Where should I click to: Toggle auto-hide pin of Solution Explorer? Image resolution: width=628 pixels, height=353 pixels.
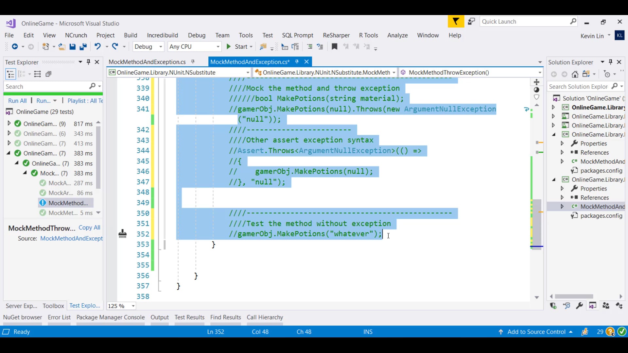click(x=610, y=62)
